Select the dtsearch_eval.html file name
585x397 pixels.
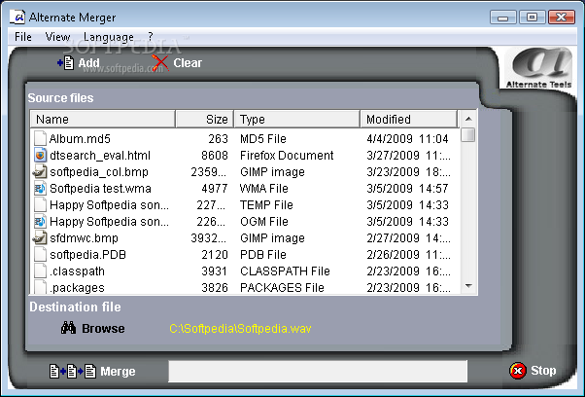(100, 155)
